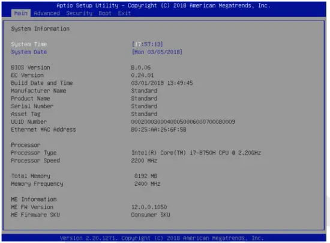Open the Security tab
The height and width of the screenshot is (243, 330).
click(79, 13)
